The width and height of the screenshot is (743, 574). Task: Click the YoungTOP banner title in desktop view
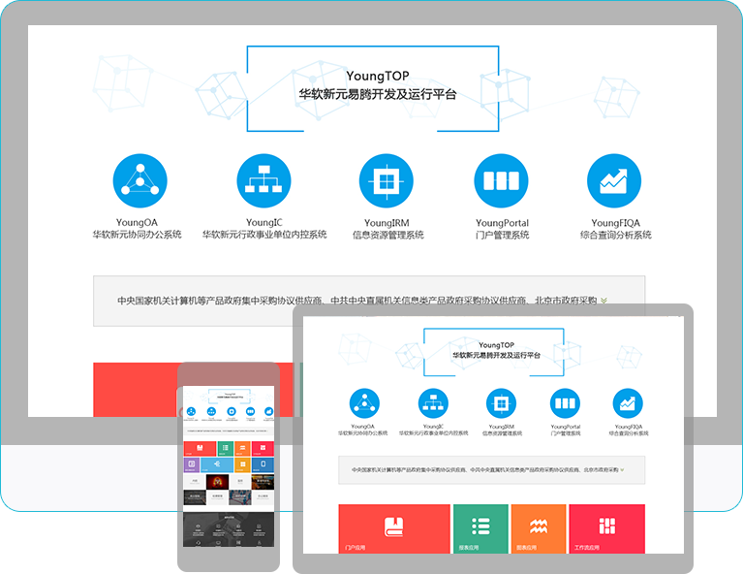click(377, 76)
